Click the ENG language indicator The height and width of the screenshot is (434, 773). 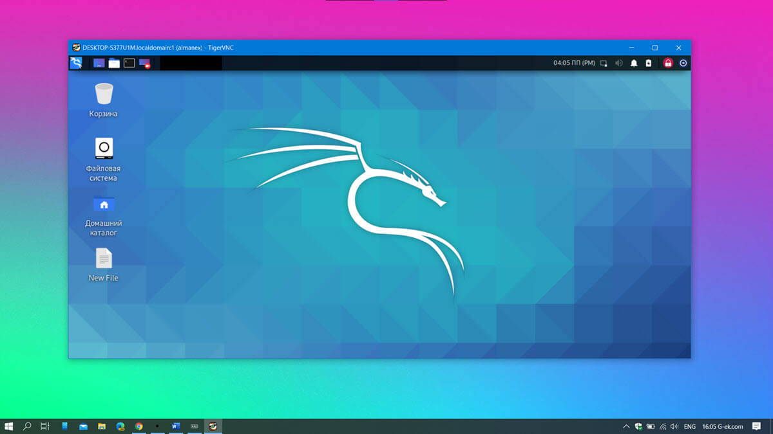click(x=689, y=426)
